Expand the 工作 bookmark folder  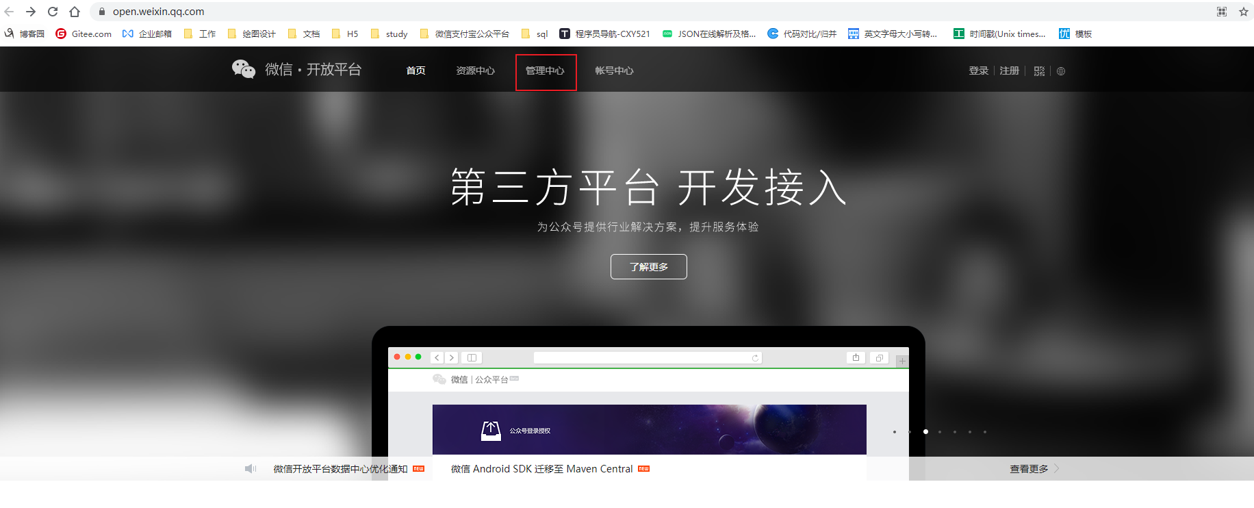200,34
